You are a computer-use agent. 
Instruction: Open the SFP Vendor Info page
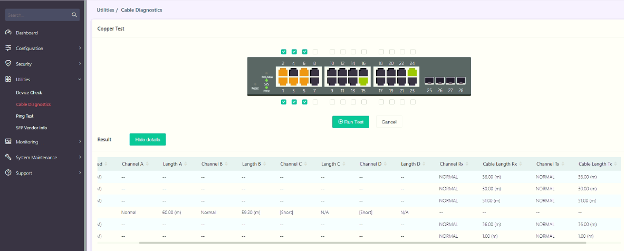pos(31,128)
